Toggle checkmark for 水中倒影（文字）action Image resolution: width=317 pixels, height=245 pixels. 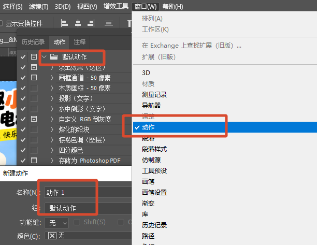pos(23,109)
